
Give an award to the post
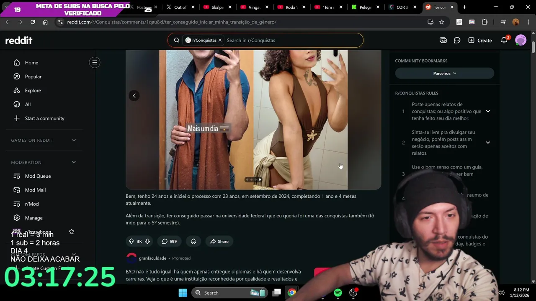193,241
